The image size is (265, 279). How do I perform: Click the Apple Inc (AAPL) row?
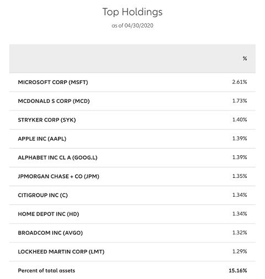pos(132,139)
